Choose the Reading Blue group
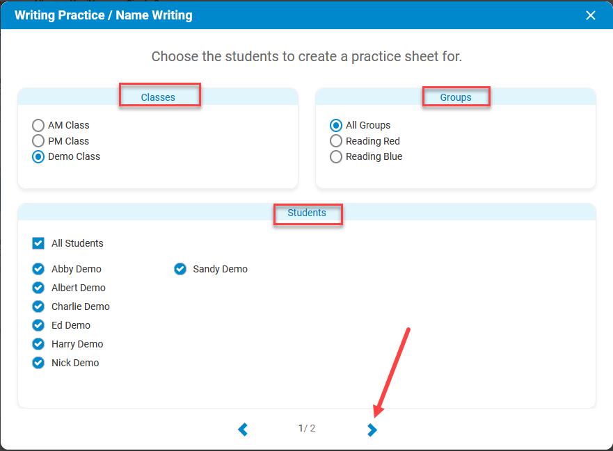 click(336, 156)
